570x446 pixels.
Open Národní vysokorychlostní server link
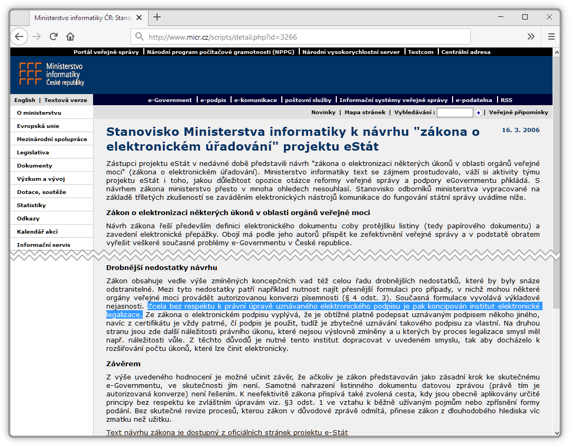click(x=351, y=52)
